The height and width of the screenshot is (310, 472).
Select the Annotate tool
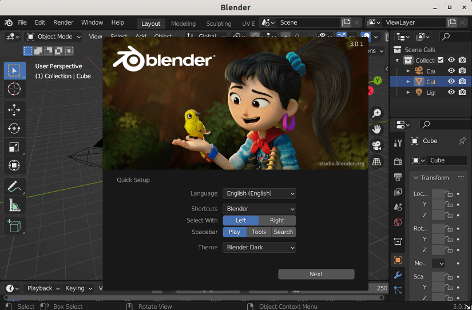click(14, 186)
